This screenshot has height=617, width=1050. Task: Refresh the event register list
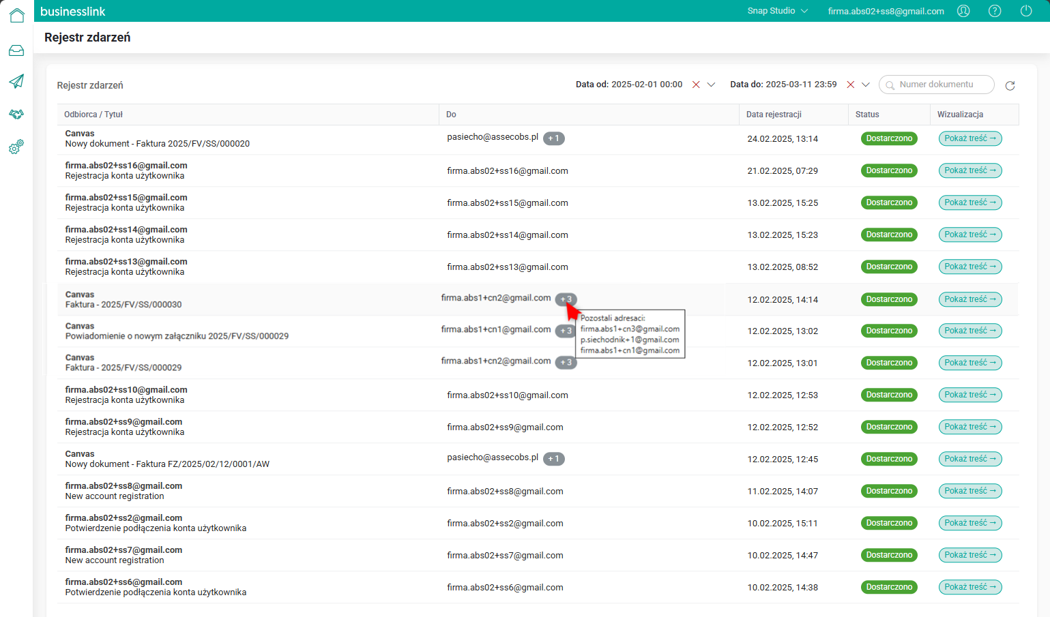1010,85
